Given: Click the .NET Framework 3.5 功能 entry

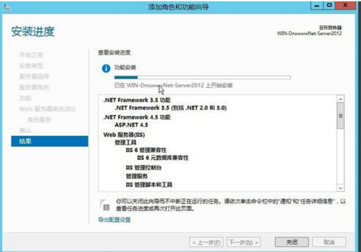Looking at the screenshot, I should pos(137,100).
